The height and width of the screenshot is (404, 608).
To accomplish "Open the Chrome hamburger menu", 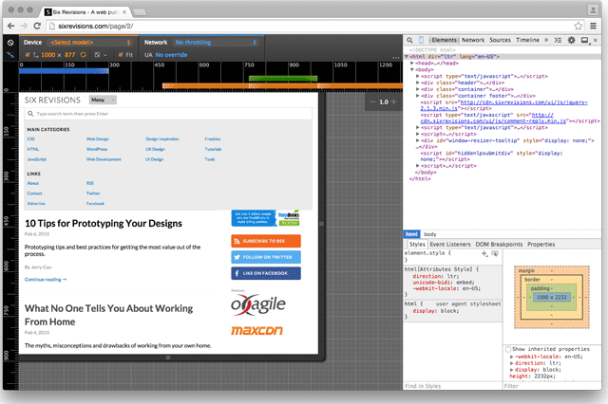I will (596, 26).
